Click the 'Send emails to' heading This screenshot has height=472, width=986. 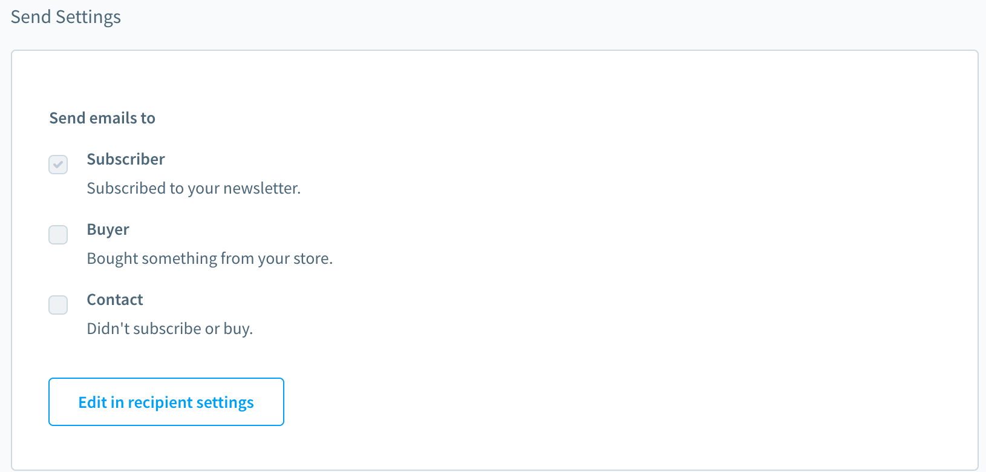[102, 118]
